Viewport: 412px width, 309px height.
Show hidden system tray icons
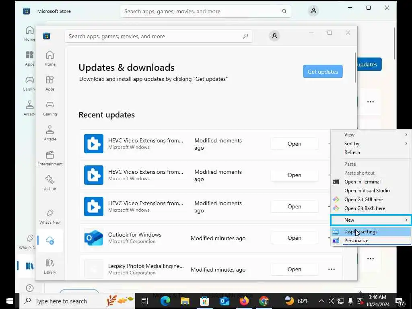point(321,301)
